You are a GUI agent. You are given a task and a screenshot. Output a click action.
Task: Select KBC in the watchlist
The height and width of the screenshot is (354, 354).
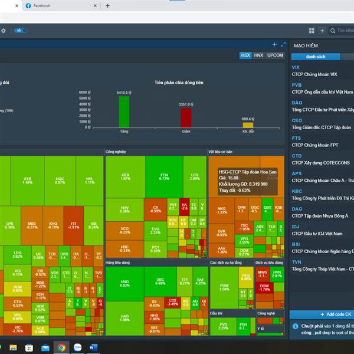click(x=323, y=195)
